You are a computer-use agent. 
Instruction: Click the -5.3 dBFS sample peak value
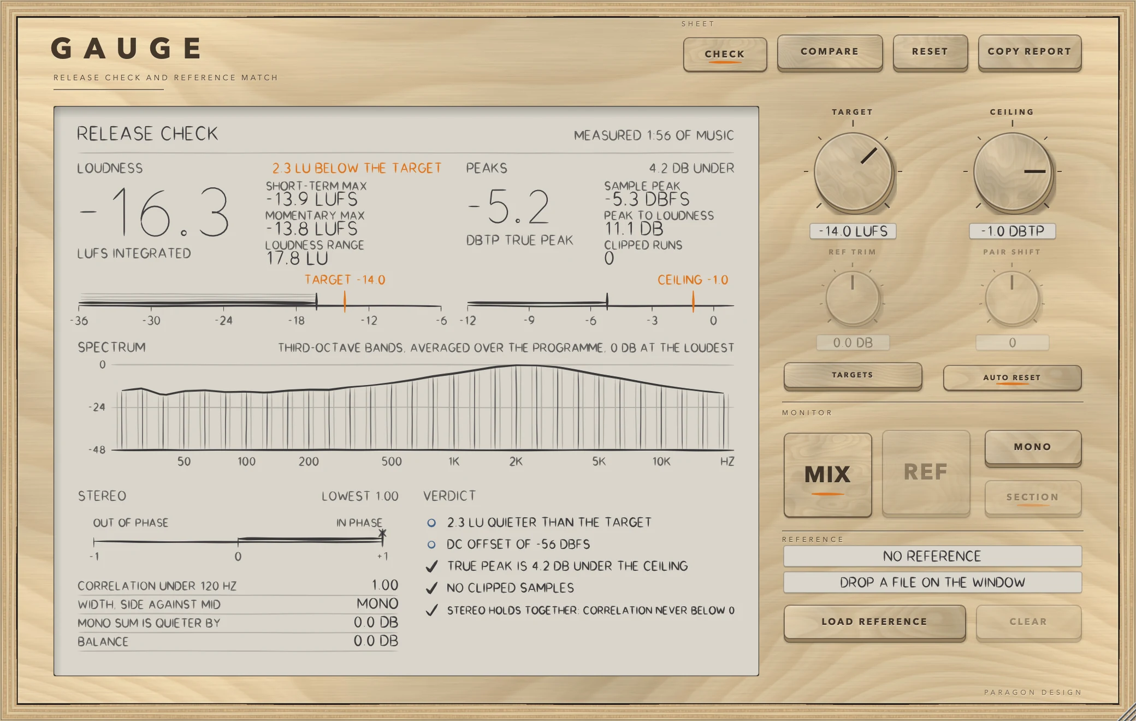(x=647, y=199)
